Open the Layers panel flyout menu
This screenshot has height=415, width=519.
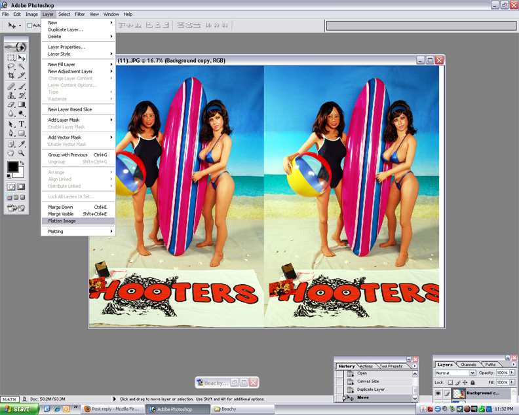click(513, 365)
